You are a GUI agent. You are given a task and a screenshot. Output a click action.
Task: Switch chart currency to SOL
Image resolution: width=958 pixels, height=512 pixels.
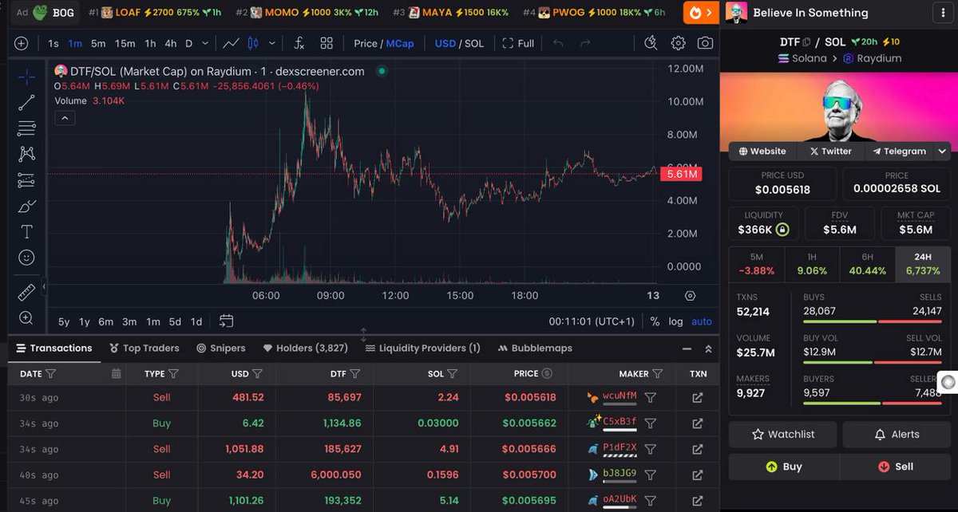(474, 43)
